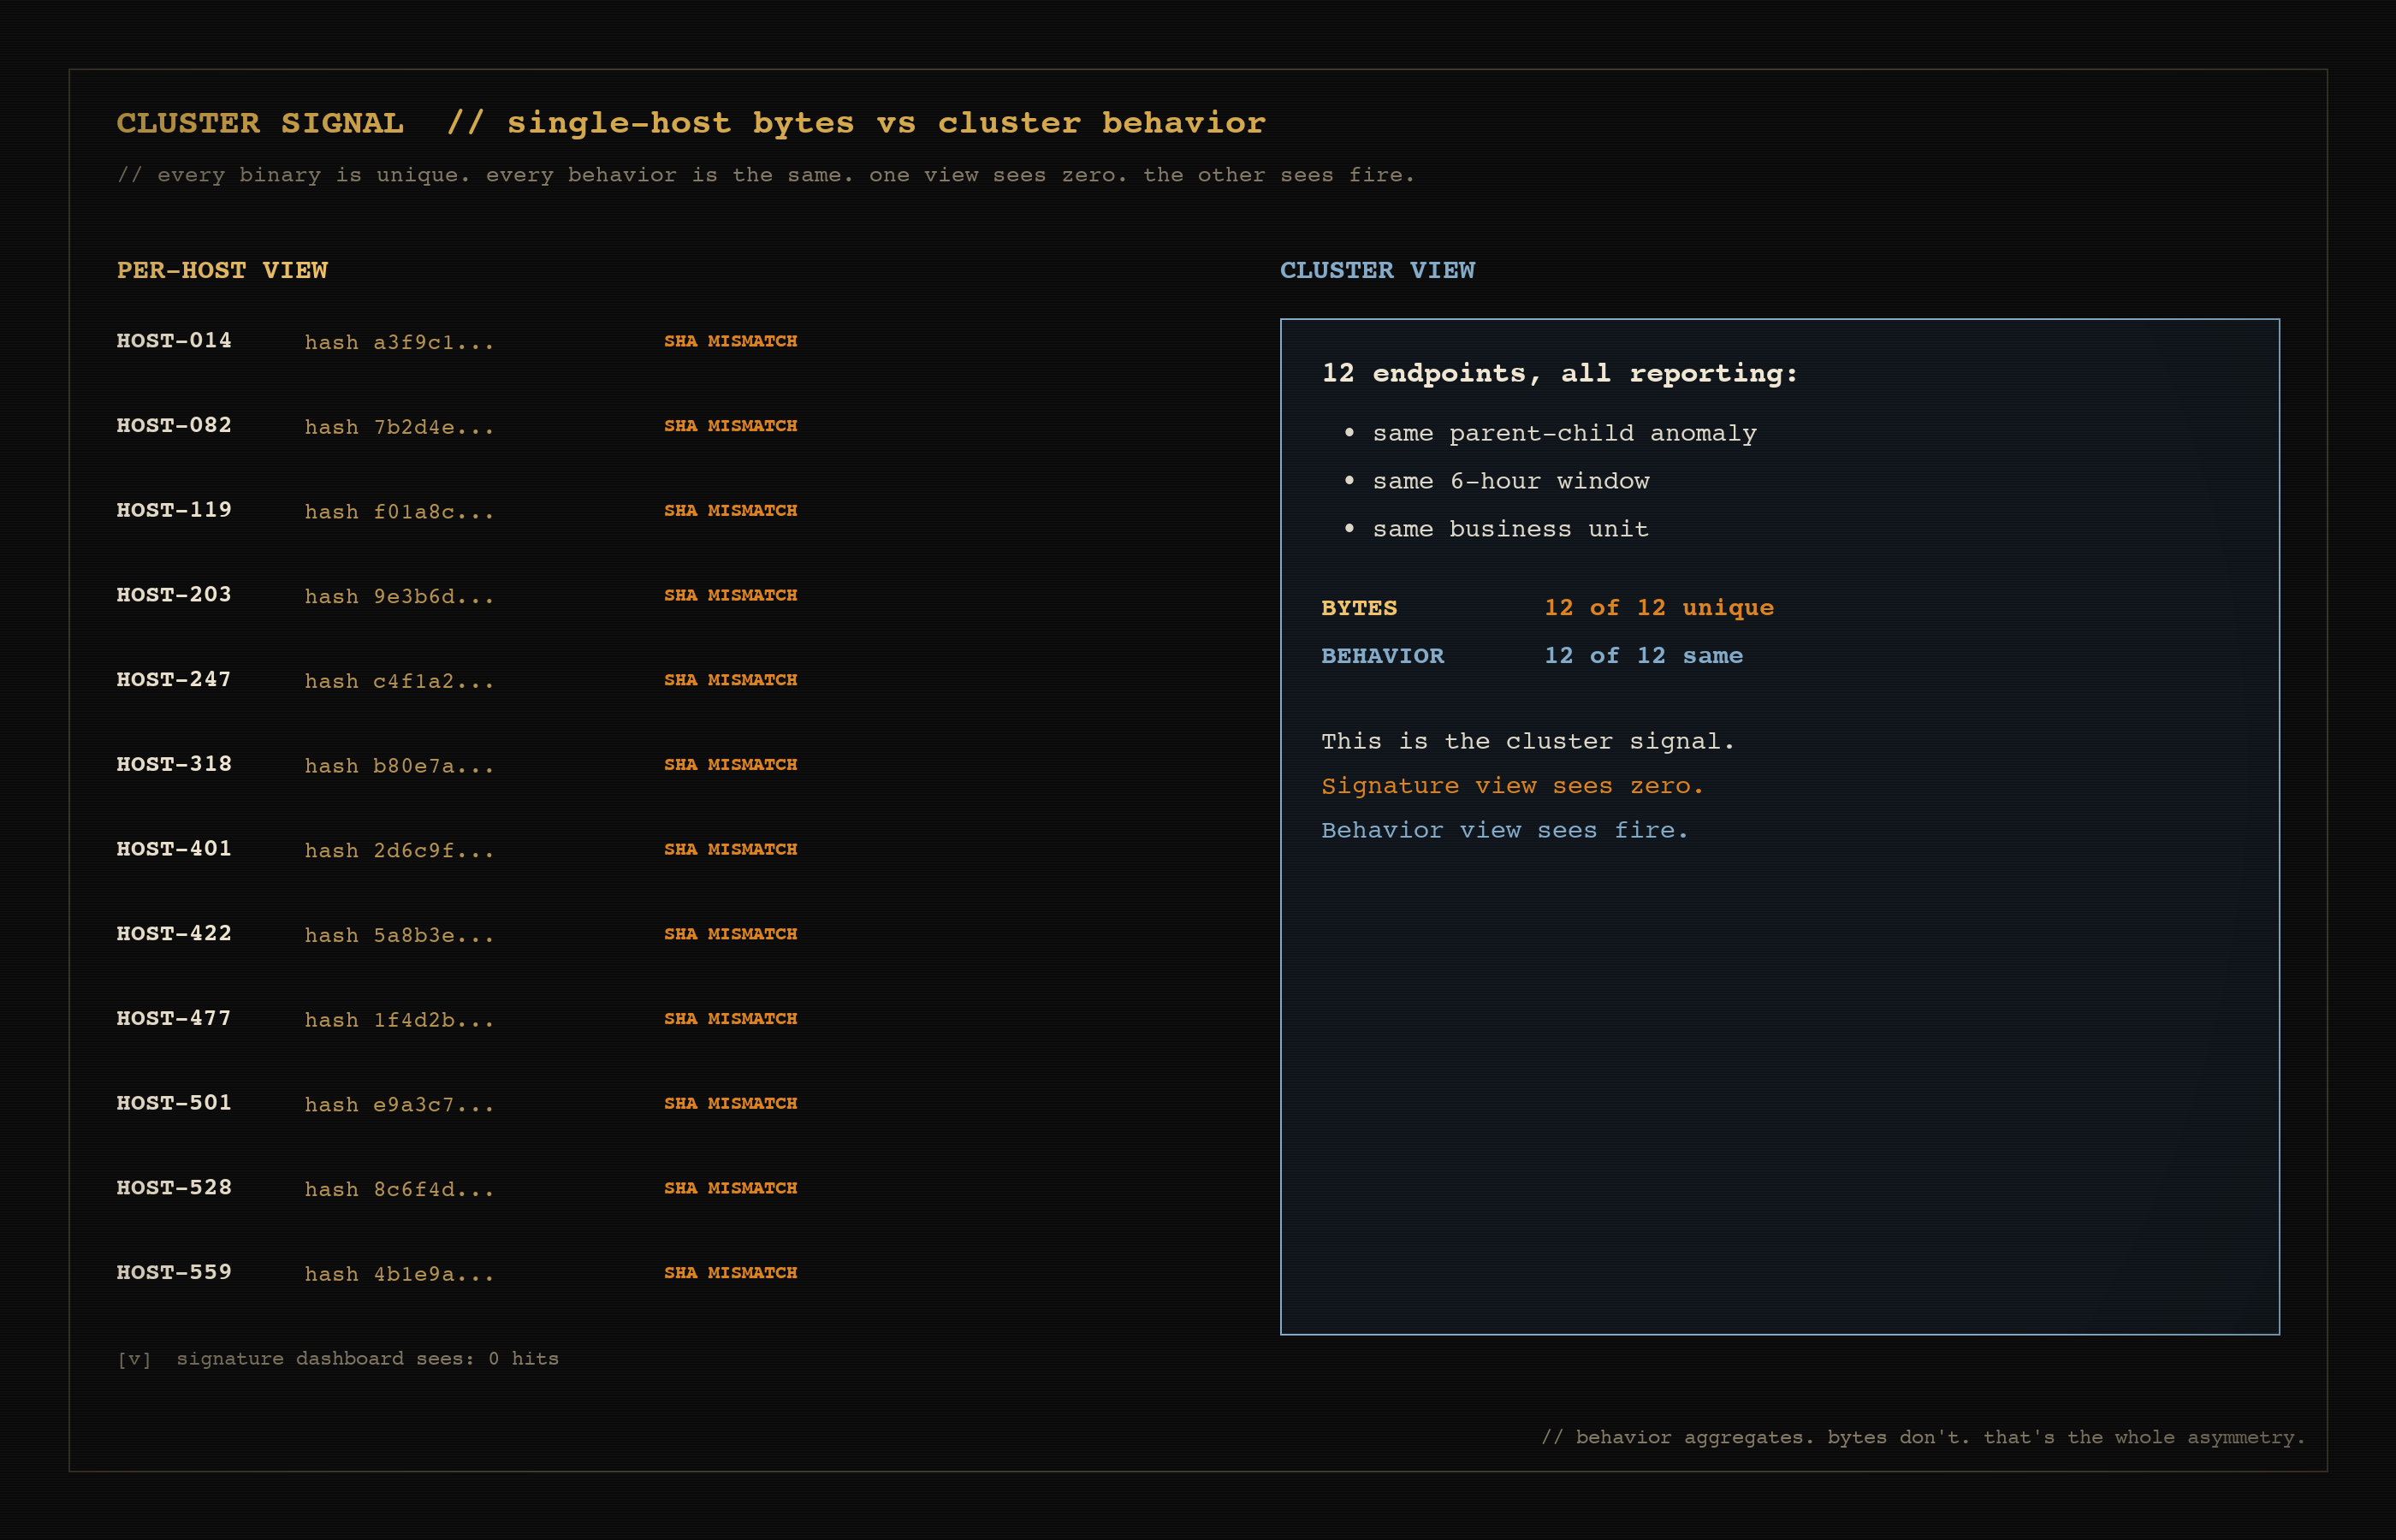Click SHA MISMATCH tag for HOST-401
Image resolution: width=2396 pixels, height=1540 pixels.
click(x=731, y=849)
